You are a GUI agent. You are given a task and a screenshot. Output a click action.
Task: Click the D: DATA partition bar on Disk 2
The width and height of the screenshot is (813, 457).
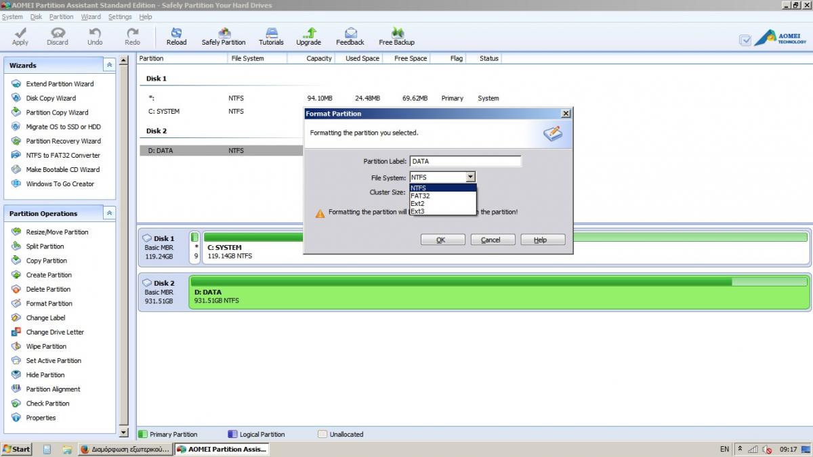pyautogui.click(x=499, y=292)
